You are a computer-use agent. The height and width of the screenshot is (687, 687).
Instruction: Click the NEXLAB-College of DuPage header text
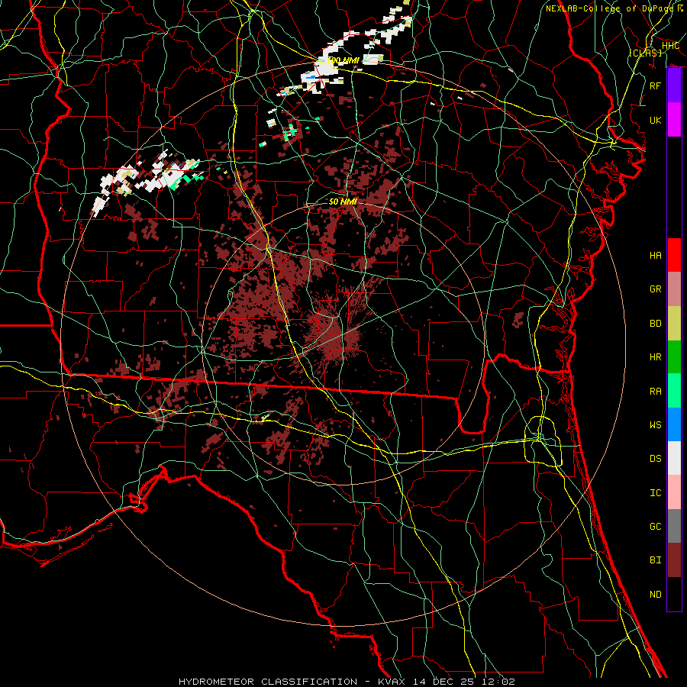pyautogui.click(x=609, y=8)
